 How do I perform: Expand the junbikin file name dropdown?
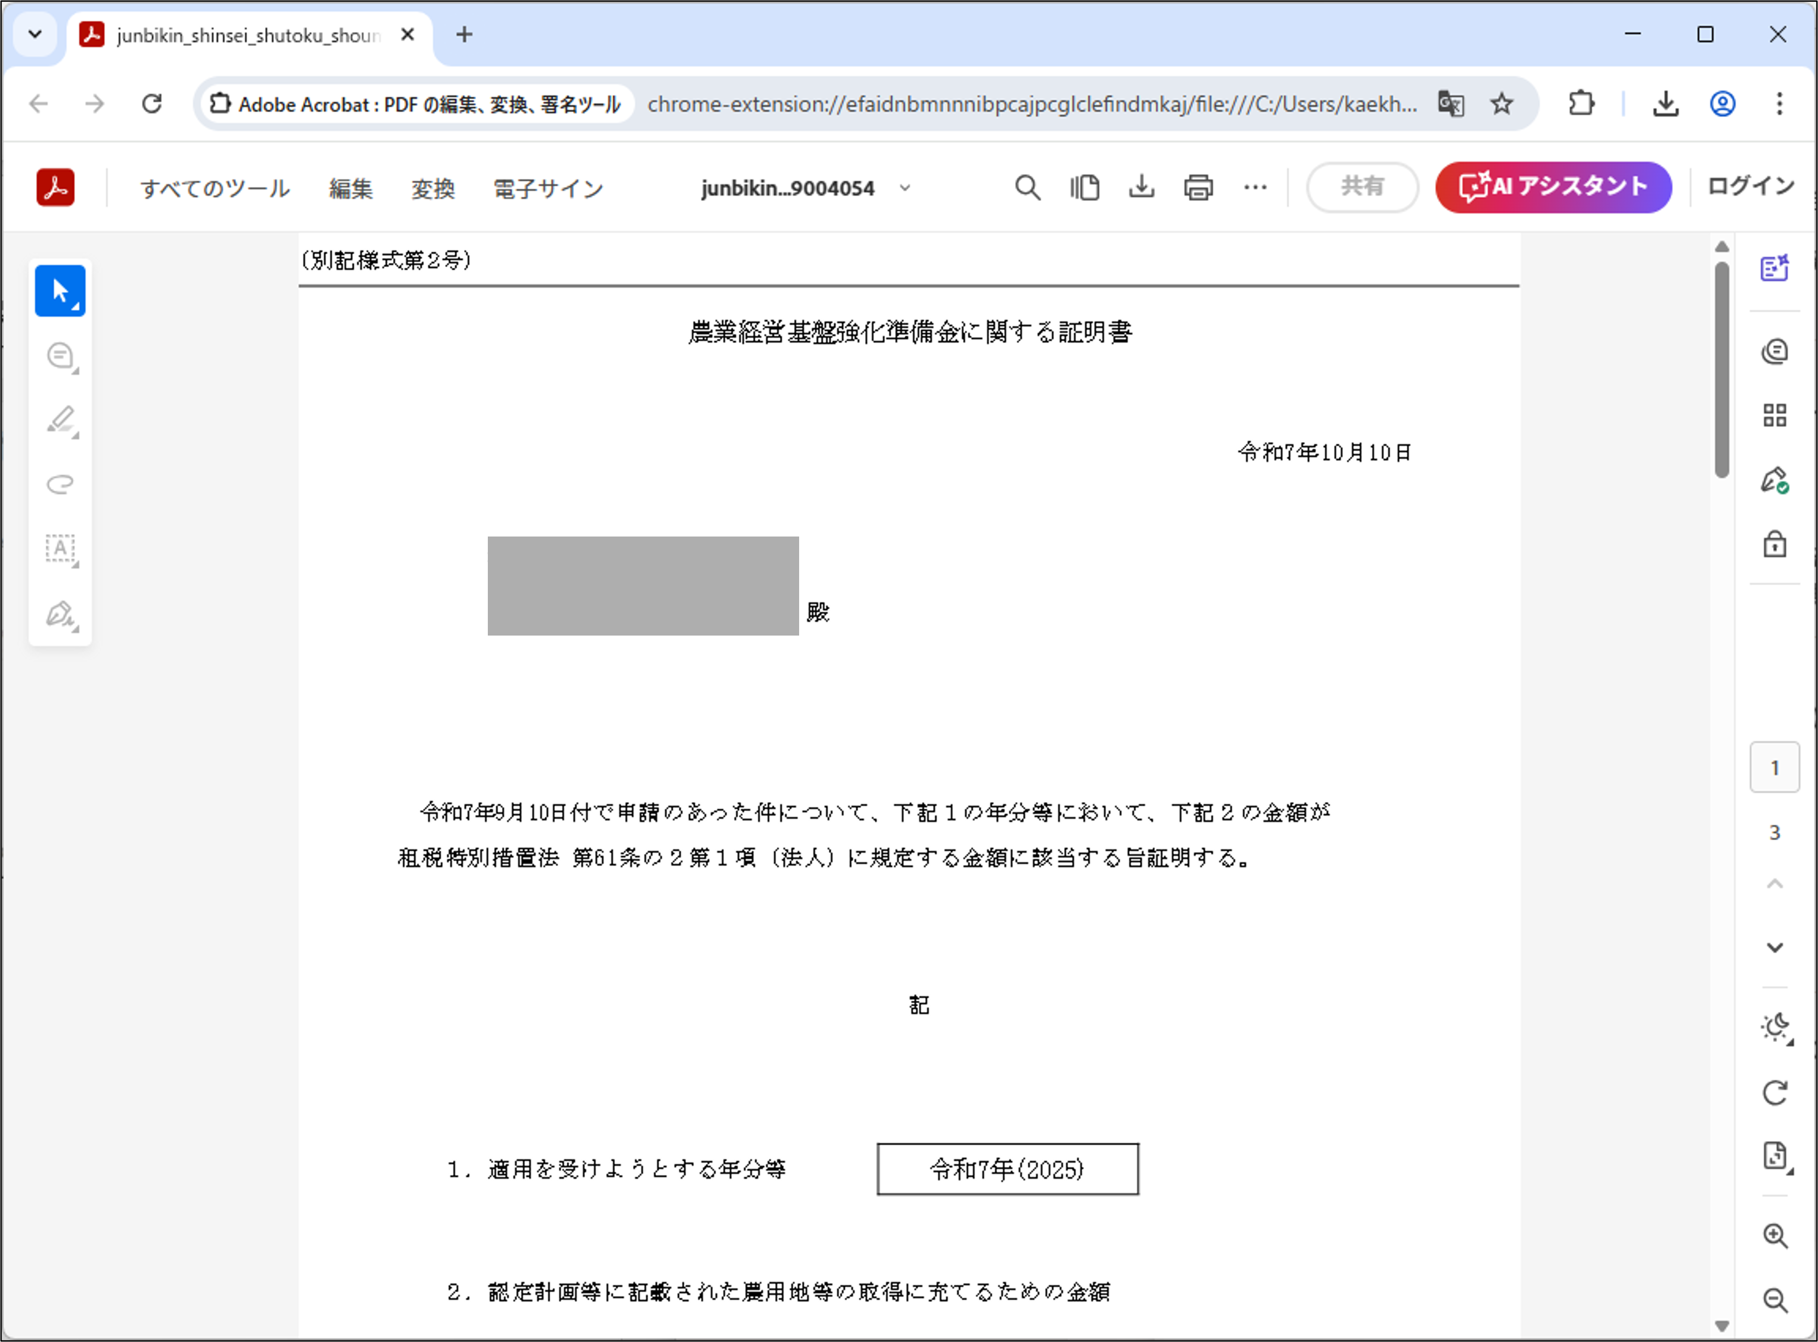coord(905,188)
